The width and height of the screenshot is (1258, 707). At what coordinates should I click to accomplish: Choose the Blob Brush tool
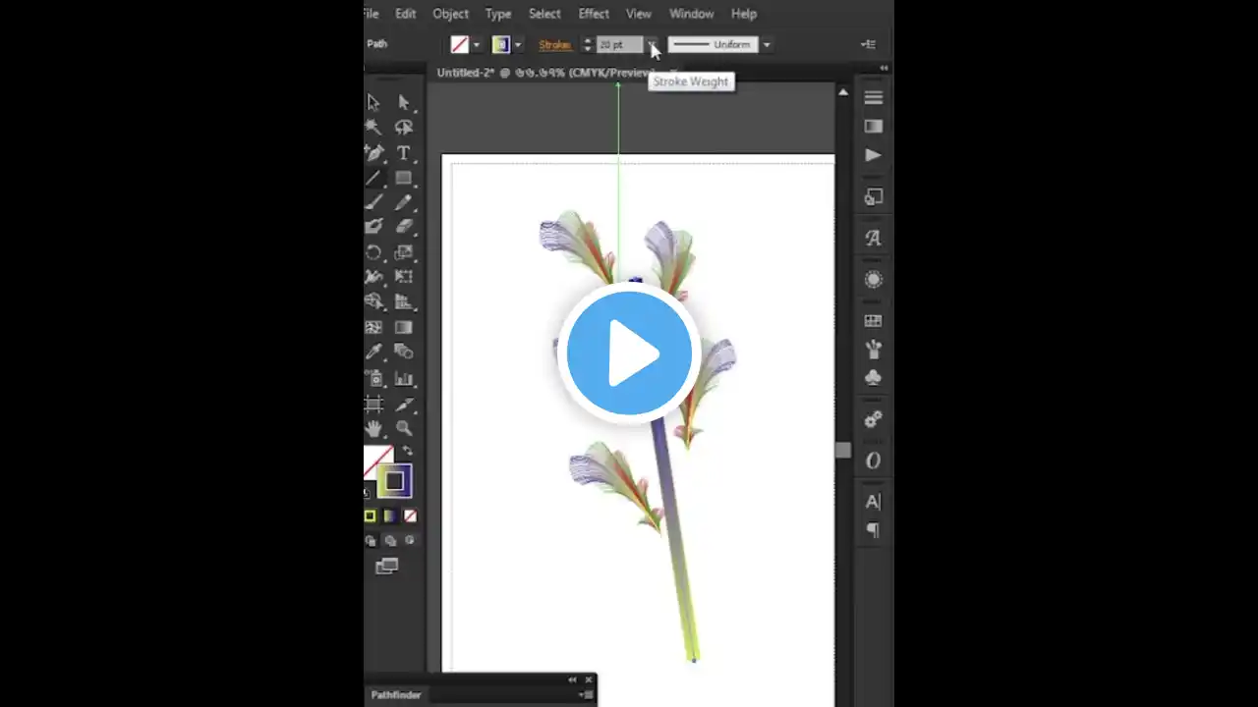pyautogui.click(x=373, y=227)
